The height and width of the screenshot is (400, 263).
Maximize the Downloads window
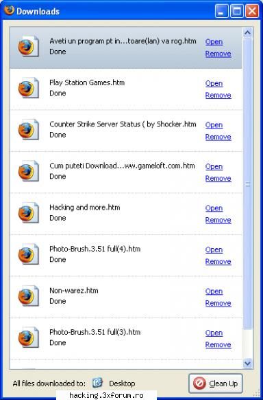(237, 12)
